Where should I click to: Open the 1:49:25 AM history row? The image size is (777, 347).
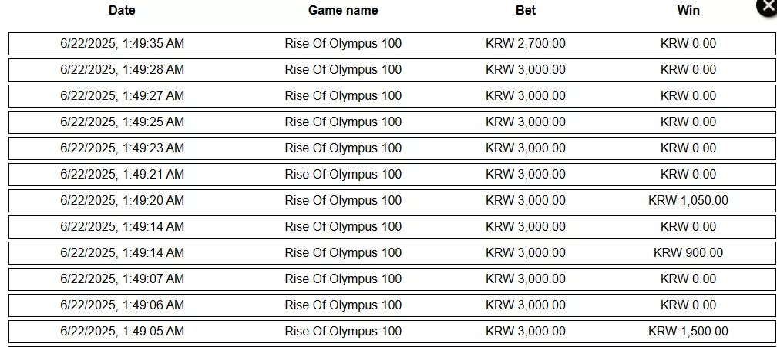click(392, 122)
